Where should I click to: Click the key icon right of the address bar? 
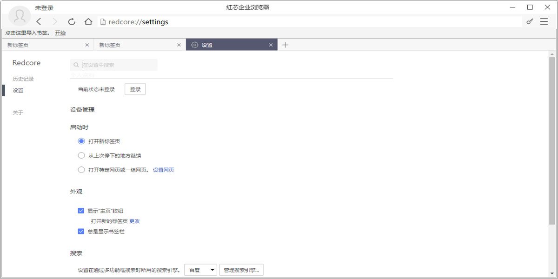tap(529, 21)
